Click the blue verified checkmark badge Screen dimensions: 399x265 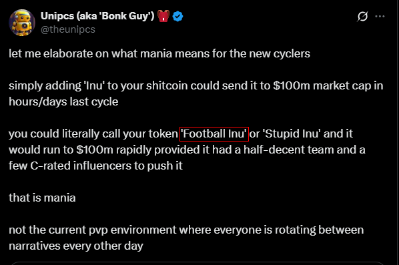point(177,16)
